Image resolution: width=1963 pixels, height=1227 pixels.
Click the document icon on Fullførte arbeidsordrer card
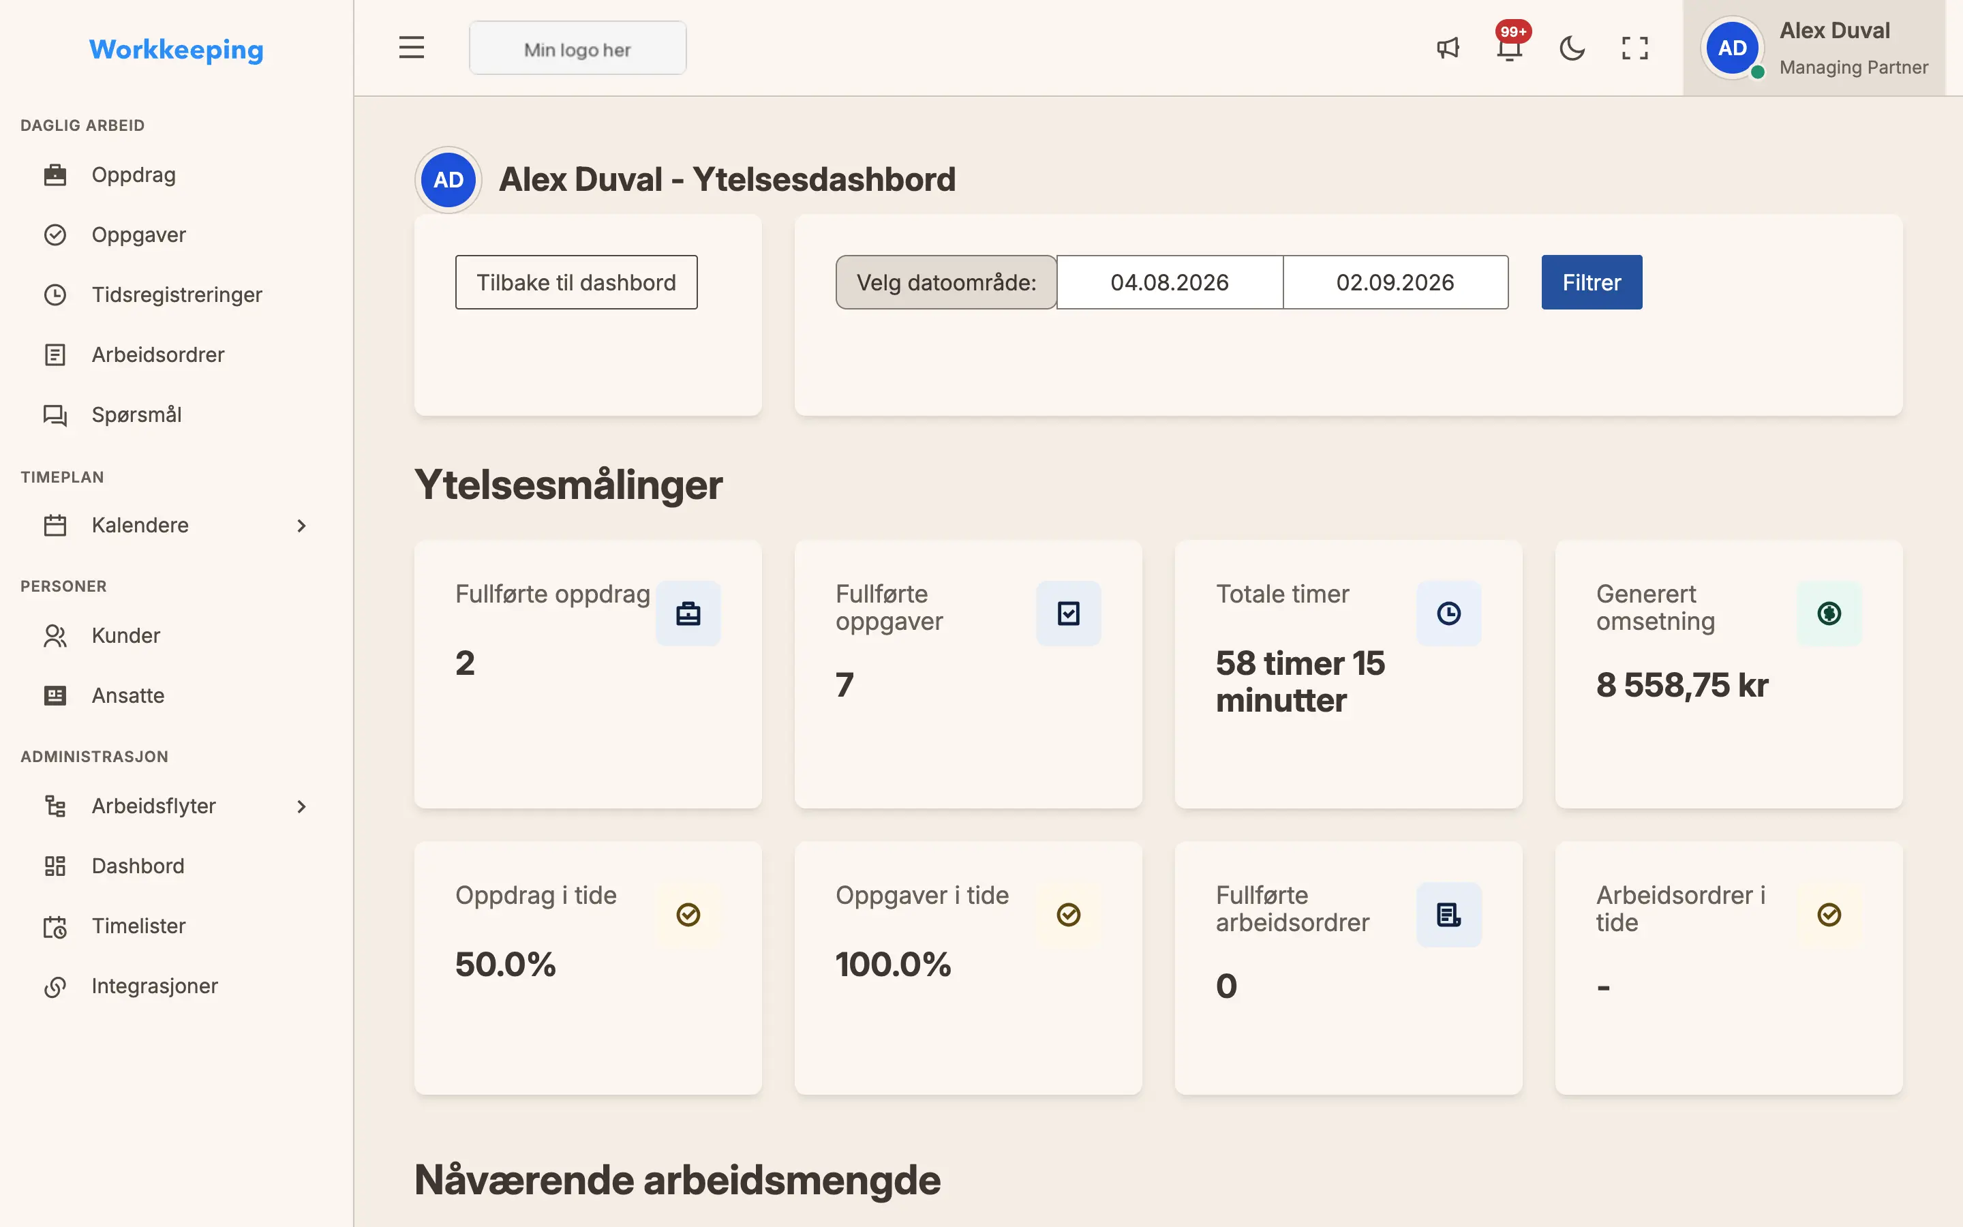[1448, 915]
